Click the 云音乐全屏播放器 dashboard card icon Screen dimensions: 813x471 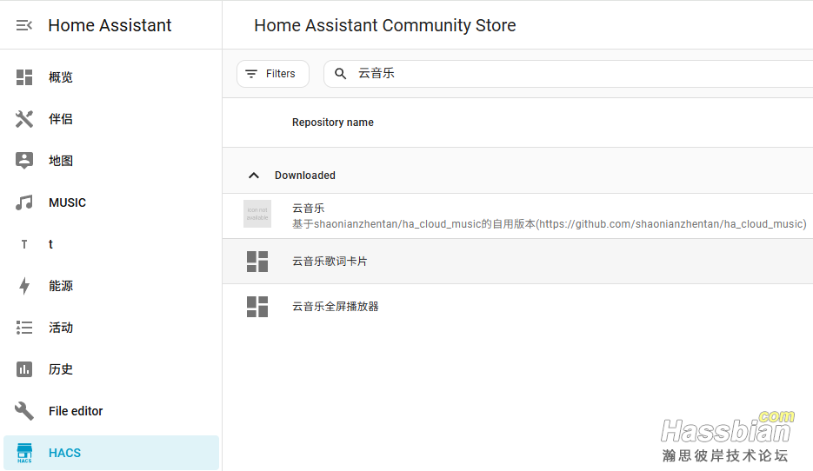tap(257, 307)
